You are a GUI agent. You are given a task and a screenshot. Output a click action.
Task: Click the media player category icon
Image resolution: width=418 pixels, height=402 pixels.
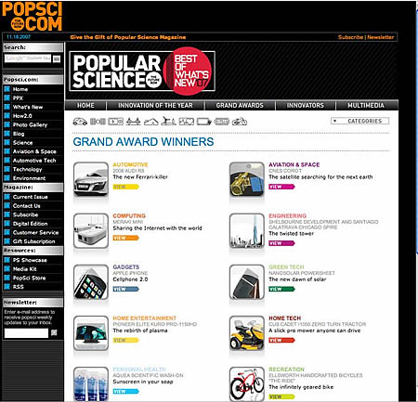pos(115,122)
